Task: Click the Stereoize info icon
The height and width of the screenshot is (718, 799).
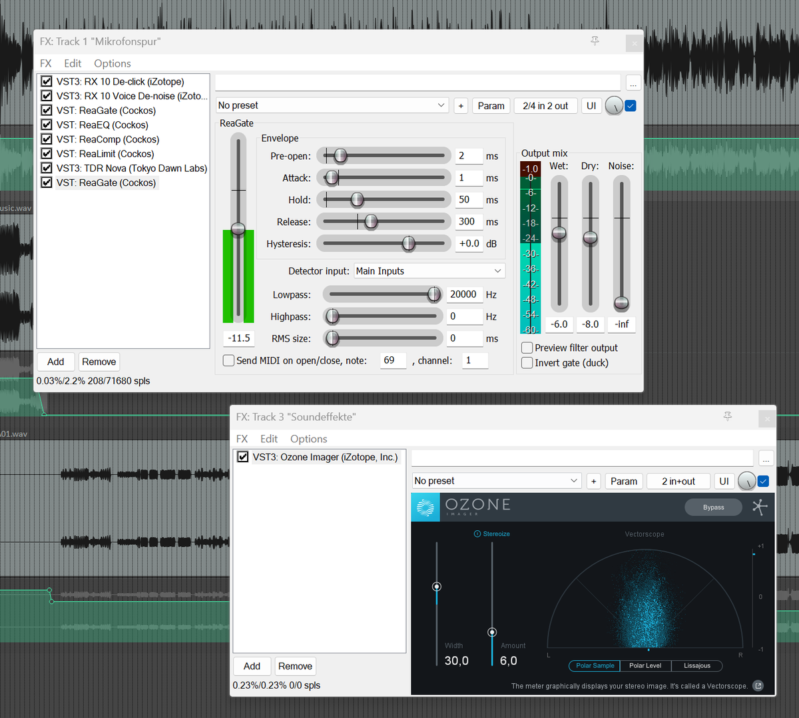Action: (477, 534)
